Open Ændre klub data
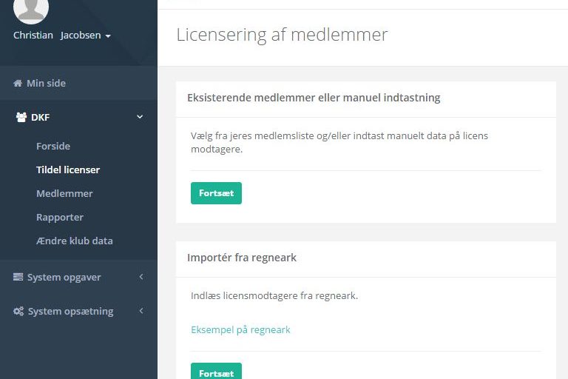Viewport: 568px width, 379px height. [x=75, y=241]
